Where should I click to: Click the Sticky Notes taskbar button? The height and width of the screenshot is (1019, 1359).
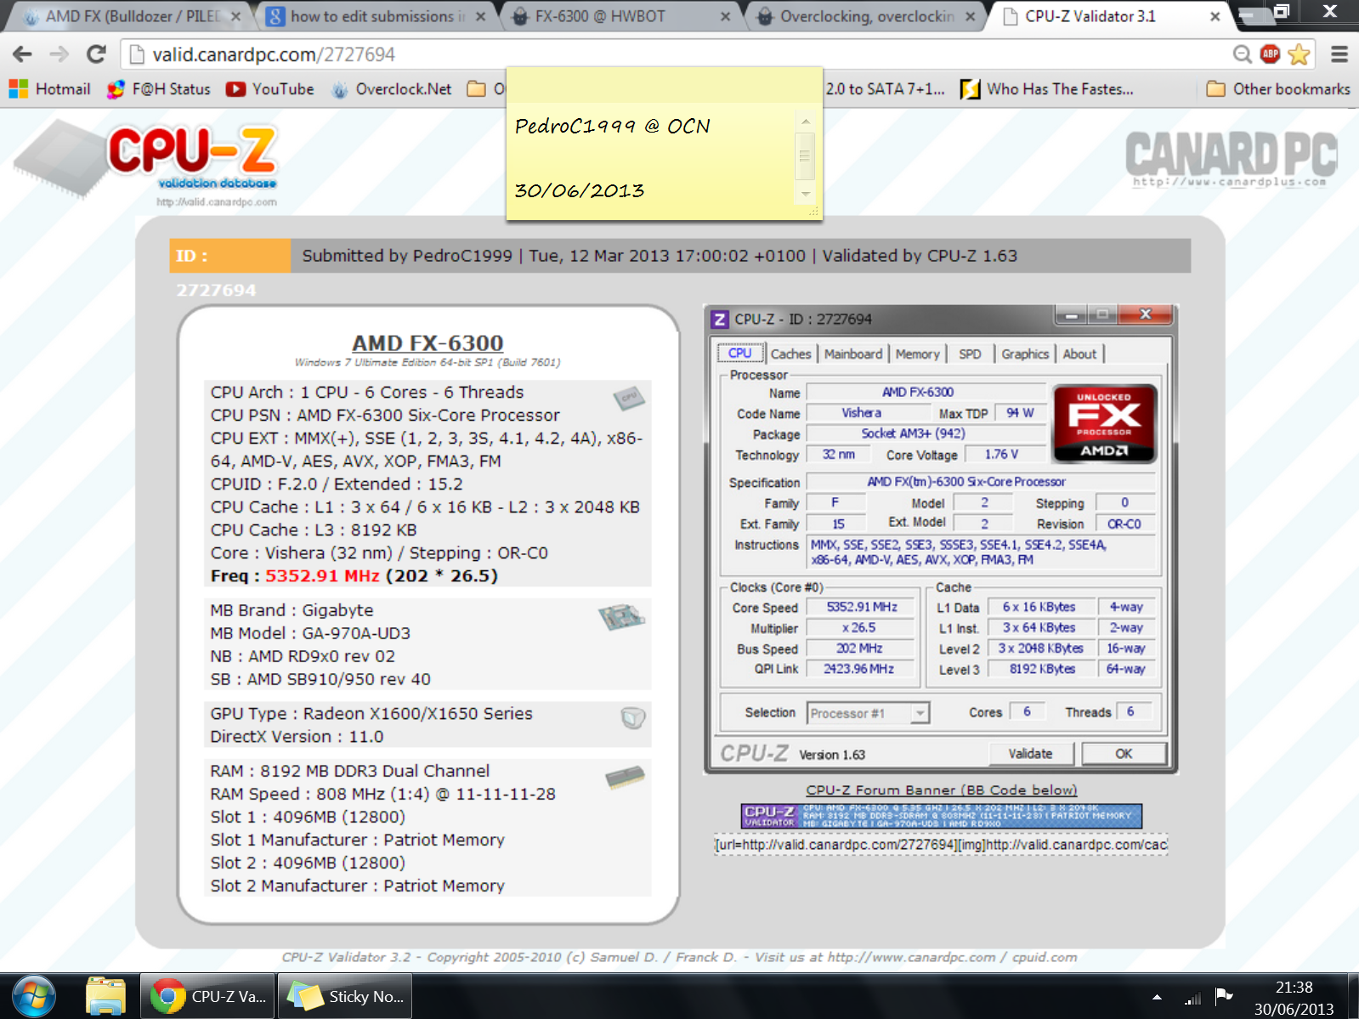coord(347,996)
